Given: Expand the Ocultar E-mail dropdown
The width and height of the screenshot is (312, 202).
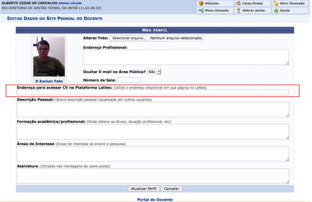Looking at the screenshot, I should point(154,72).
